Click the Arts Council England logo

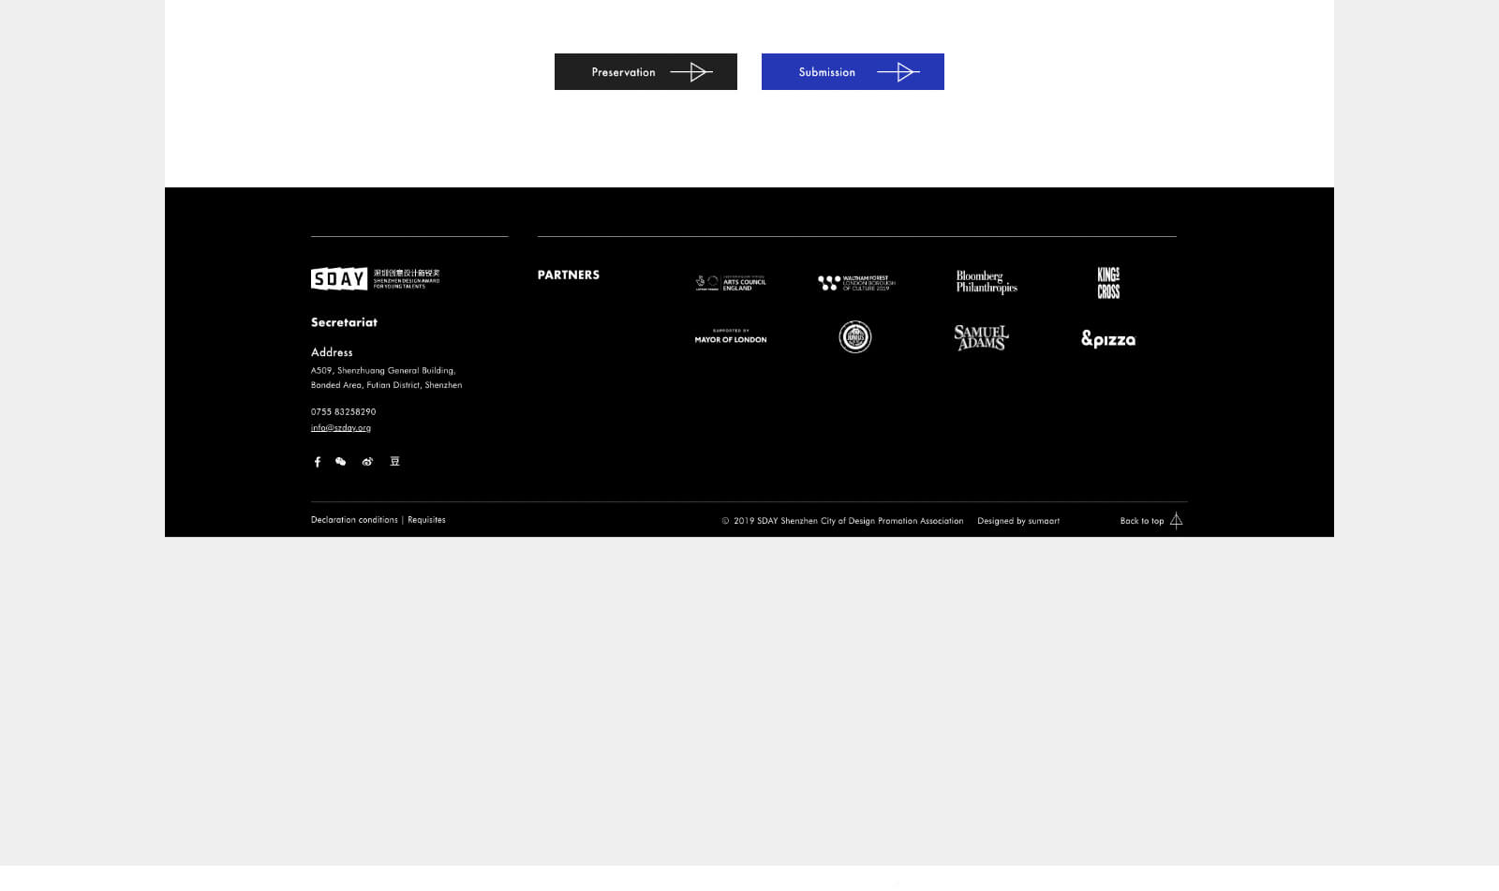(x=731, y=282)
